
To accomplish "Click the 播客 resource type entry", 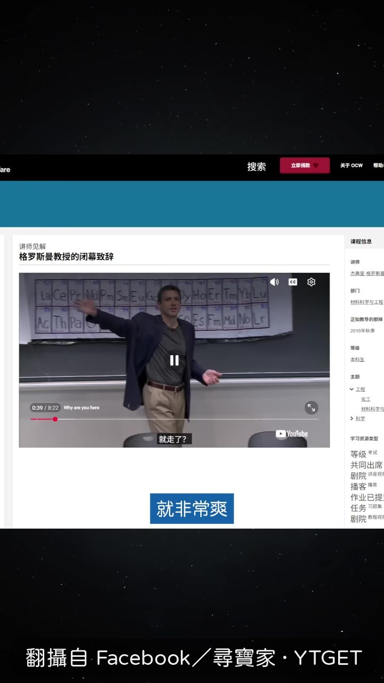I will point(364,486).
